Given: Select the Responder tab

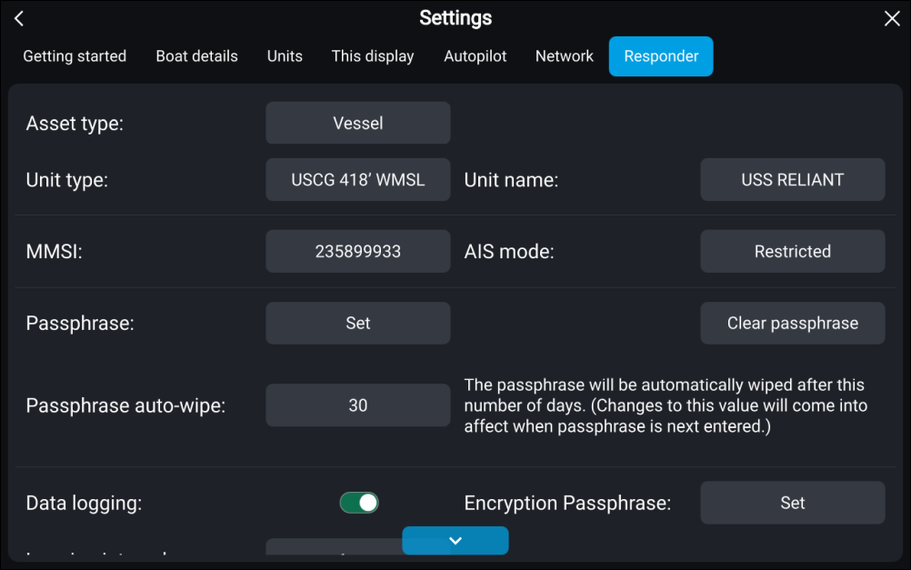Looking at the screenshot, I should pyautogui.click(x=661, y=56).
